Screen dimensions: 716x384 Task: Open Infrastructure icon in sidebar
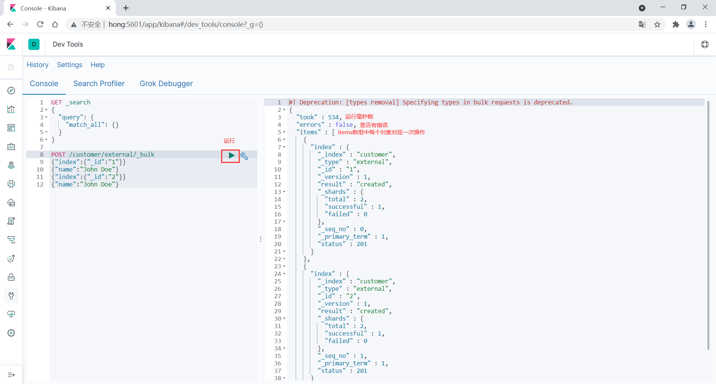11,202
